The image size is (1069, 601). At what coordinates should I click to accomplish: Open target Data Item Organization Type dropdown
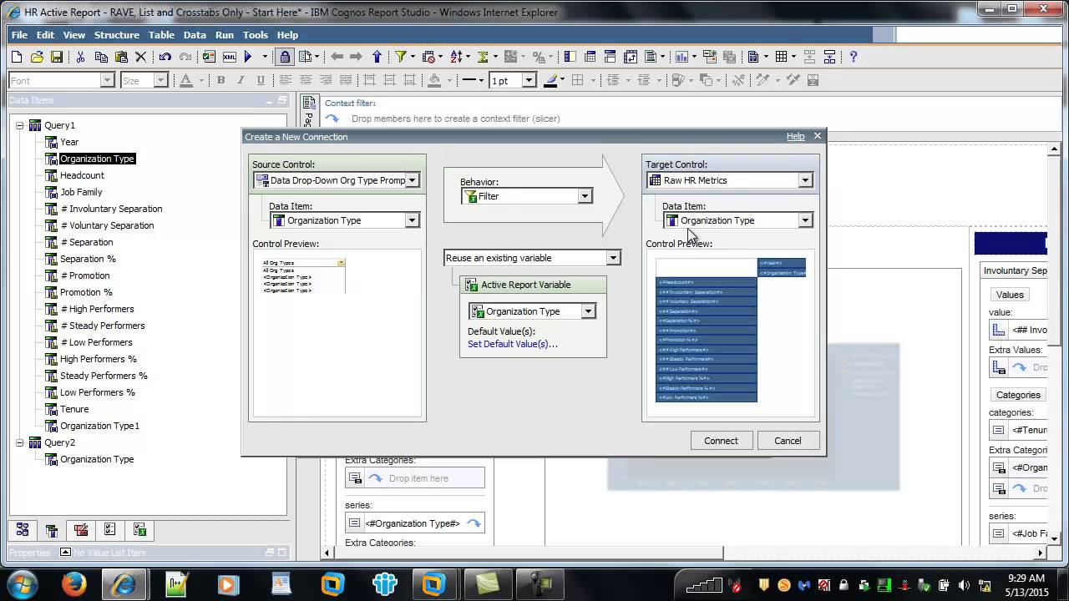coord(805,220)
